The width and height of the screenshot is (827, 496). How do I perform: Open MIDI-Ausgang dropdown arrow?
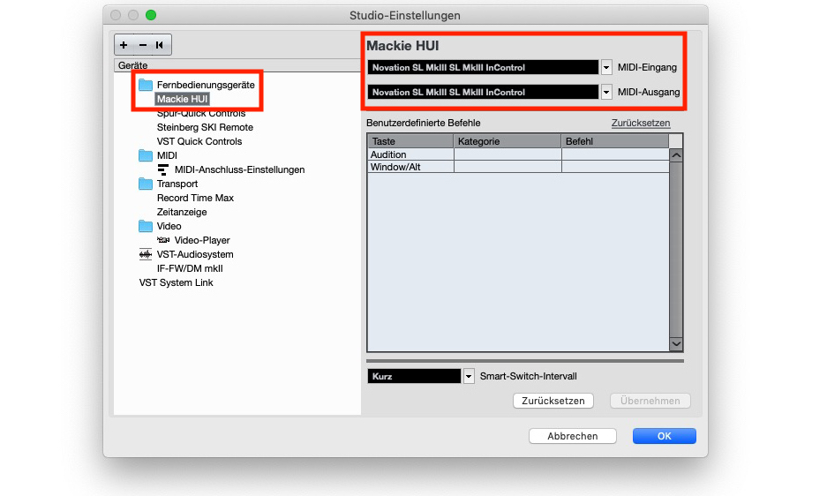tap(606, 93)
